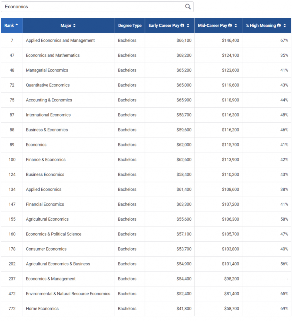This screenshot has width=292, height=321.
Task: Select Consumer Economics major name
Action: [x=46, y=249]
